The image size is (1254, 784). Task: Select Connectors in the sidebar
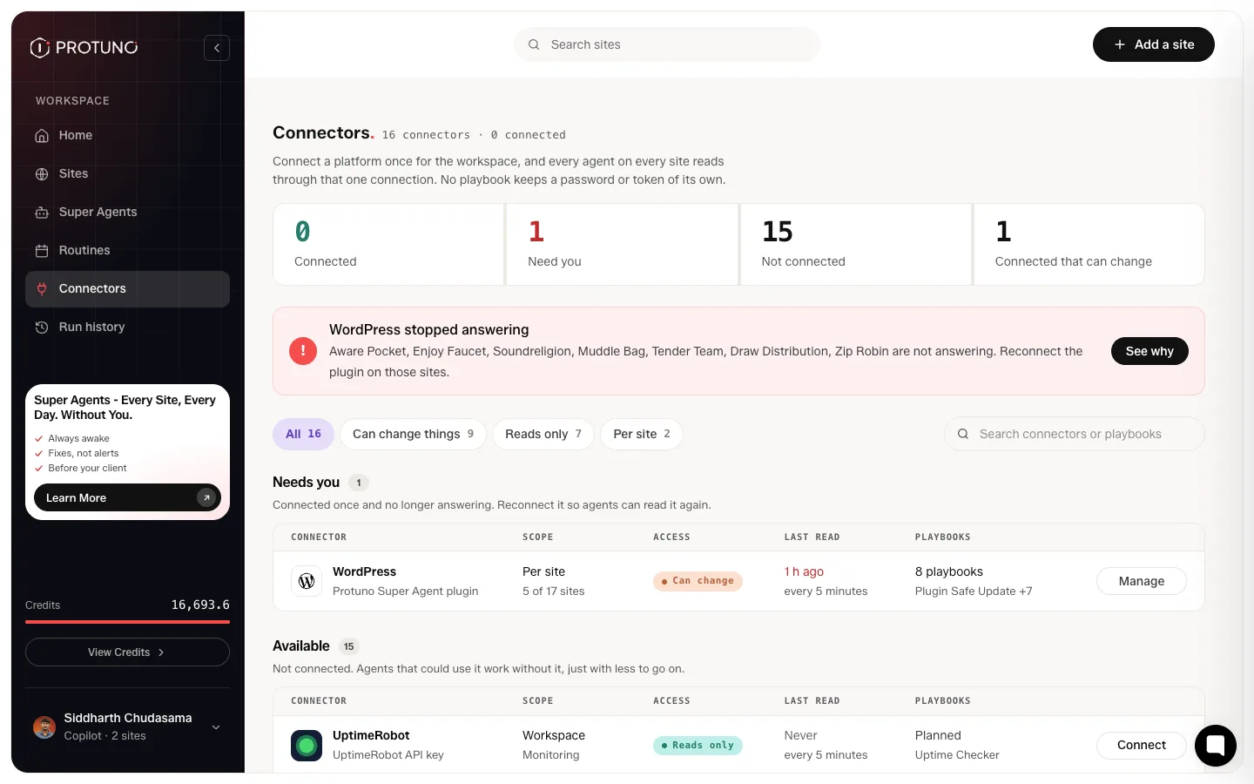click(x=127, y=288)
